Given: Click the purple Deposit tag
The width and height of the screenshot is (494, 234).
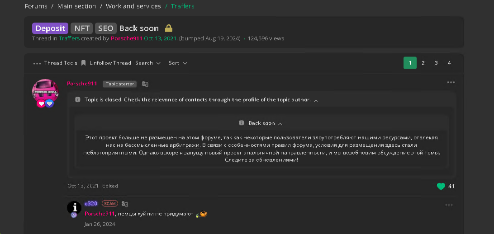Looking at the screenshot, I should pos(50,28).
